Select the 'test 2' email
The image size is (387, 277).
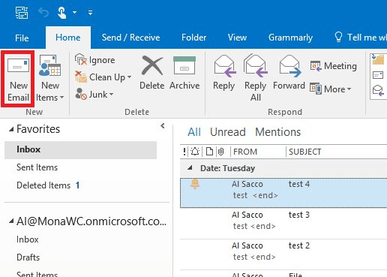click(283, 254)
